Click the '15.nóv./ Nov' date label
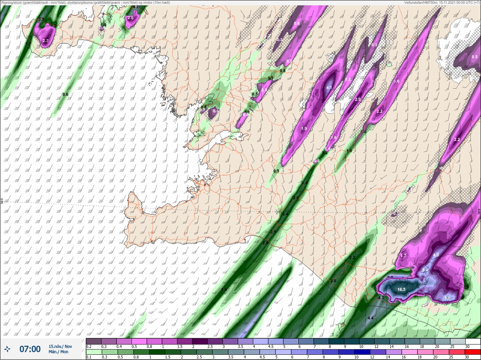Screen dimensions: 481x360 tap(60, 346)
